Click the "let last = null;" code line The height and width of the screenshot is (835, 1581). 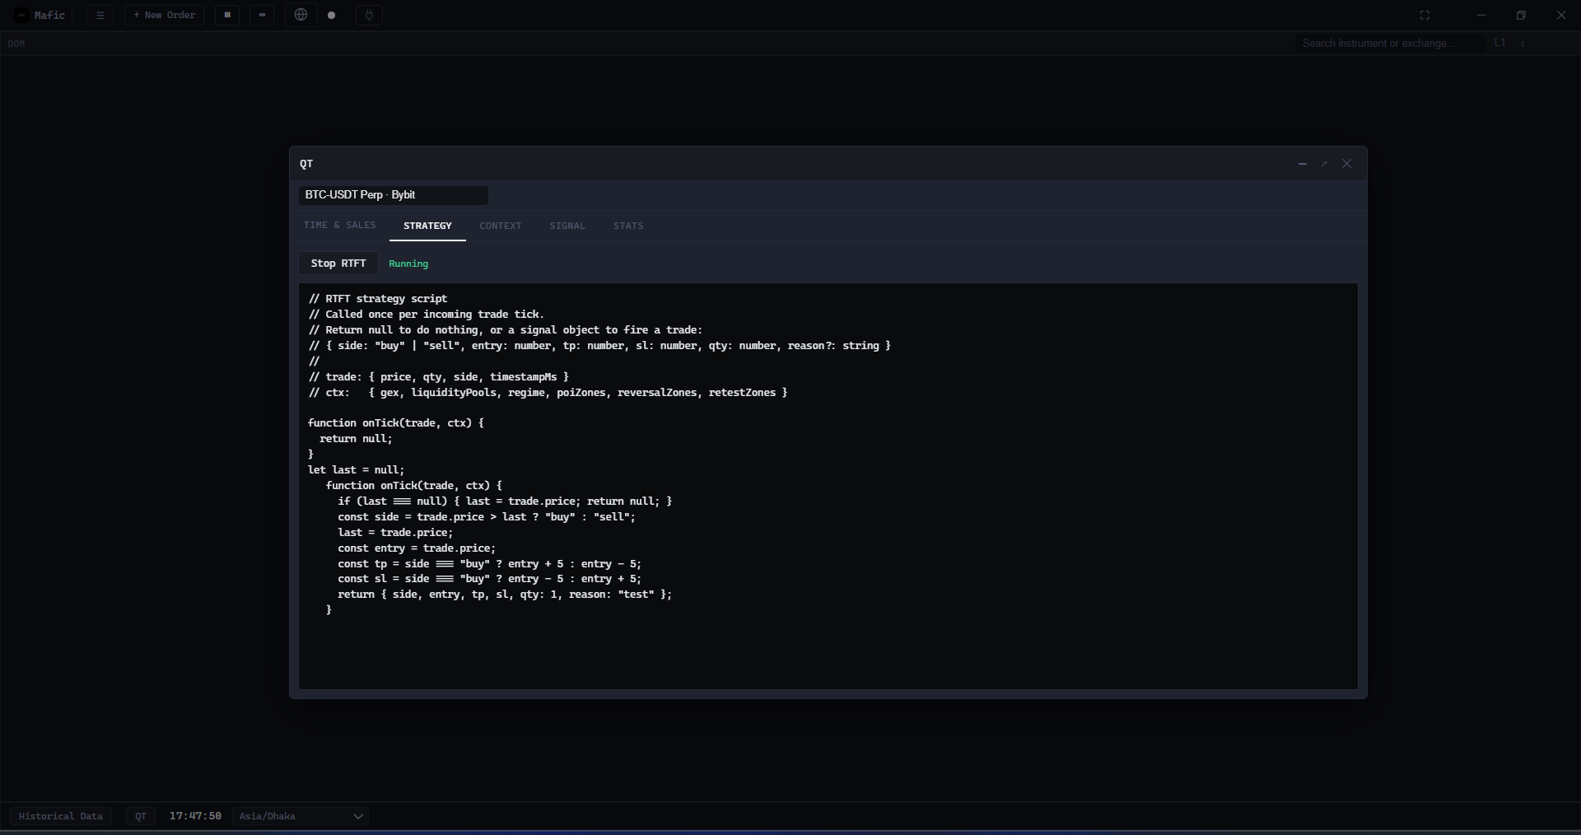[357, 470]
